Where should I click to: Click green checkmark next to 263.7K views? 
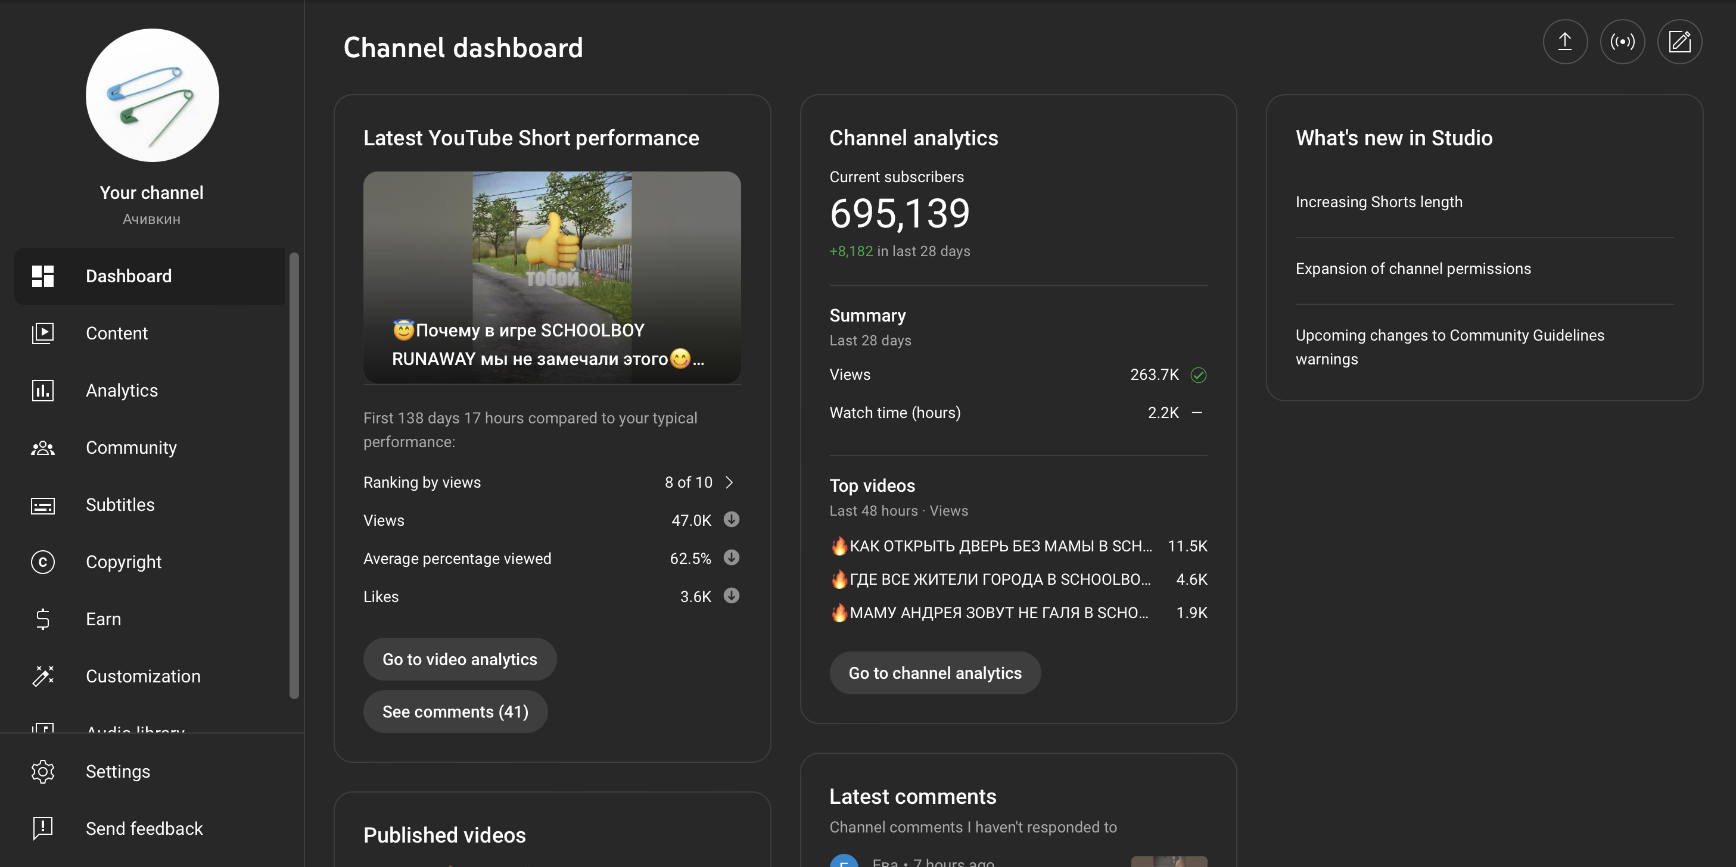[1198, 375]
